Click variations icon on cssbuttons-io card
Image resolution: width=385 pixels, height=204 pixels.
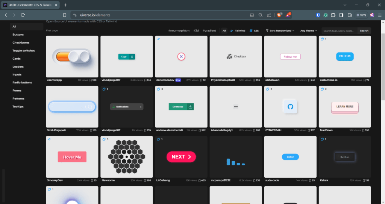coord(322,39)
